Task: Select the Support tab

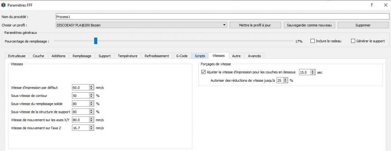Action: pos(104,56)
